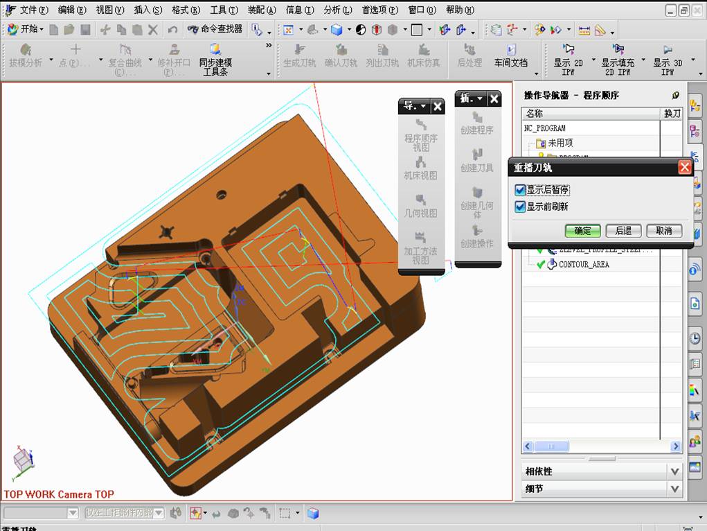
Task: Open the 工具(T) menu
Action: click(x=224, y=10)
